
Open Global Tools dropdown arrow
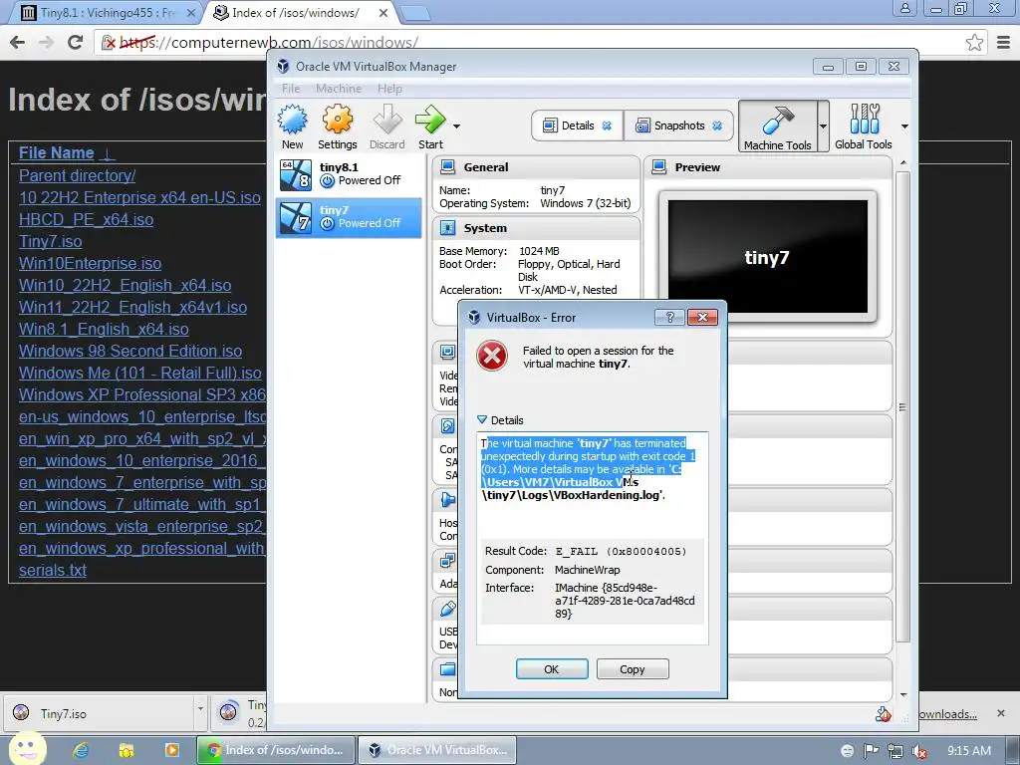[904, 127]
